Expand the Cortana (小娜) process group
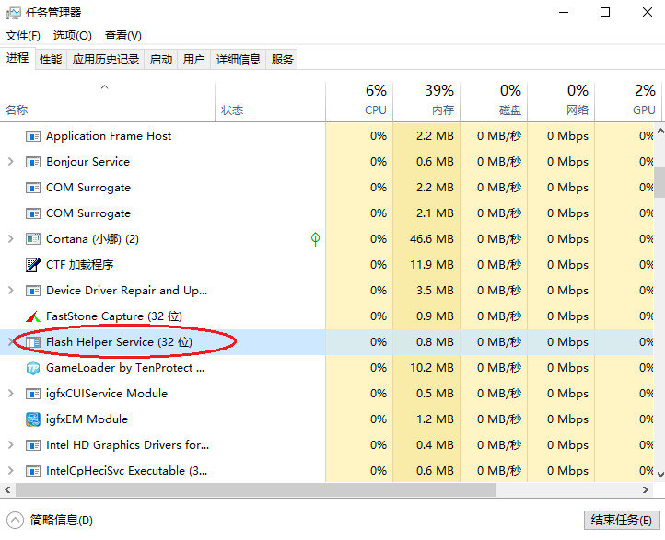665x540 pixels. point(11,239)
